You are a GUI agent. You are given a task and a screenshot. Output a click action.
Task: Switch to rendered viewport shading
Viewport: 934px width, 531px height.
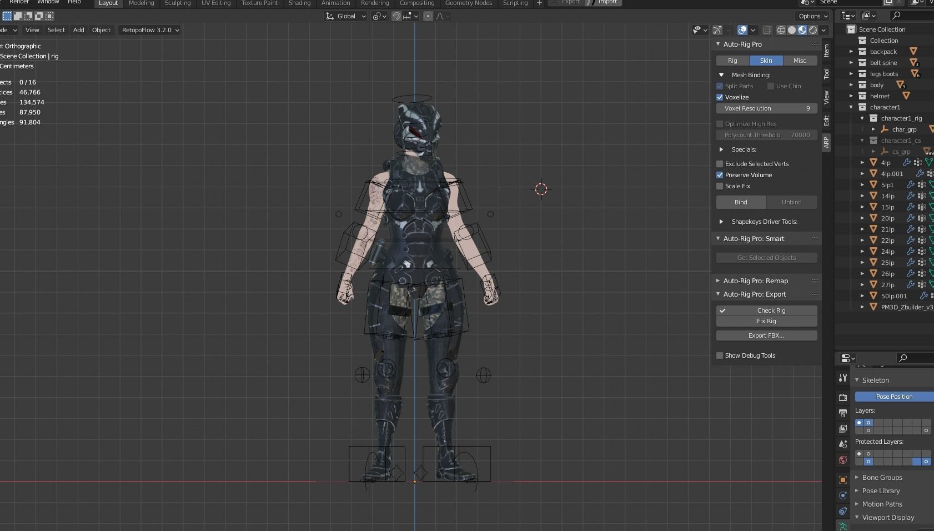click(x=813, y=30)
